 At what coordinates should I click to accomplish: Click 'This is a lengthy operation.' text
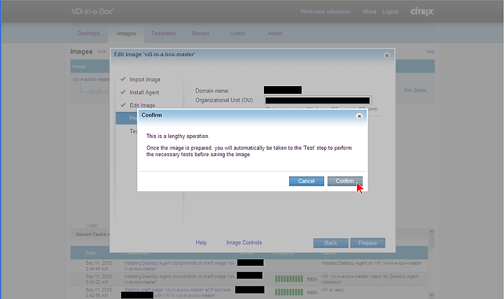click(x=178, y=136)
